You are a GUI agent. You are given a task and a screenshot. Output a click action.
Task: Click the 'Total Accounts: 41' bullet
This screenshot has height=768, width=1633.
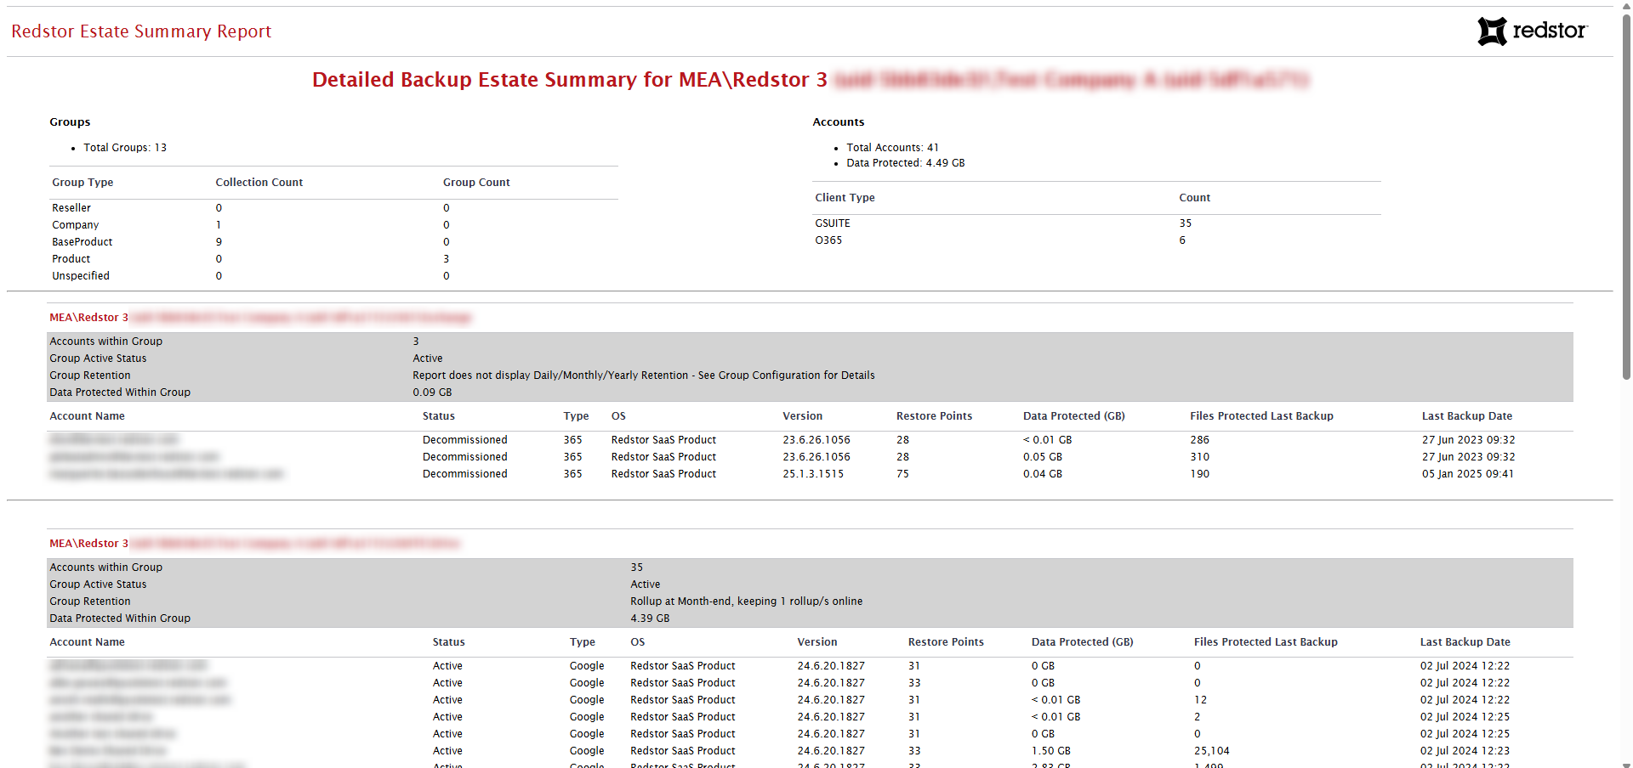[892, 148]
